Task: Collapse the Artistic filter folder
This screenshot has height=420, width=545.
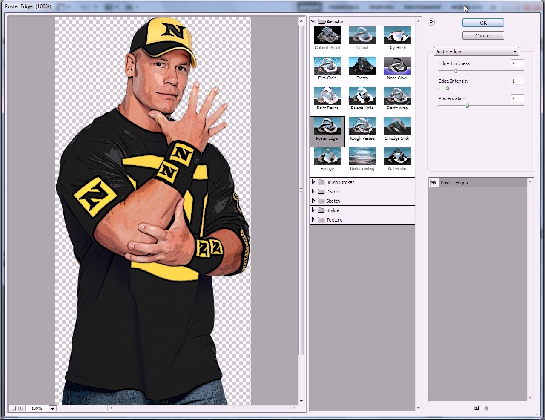Action: 313,21
